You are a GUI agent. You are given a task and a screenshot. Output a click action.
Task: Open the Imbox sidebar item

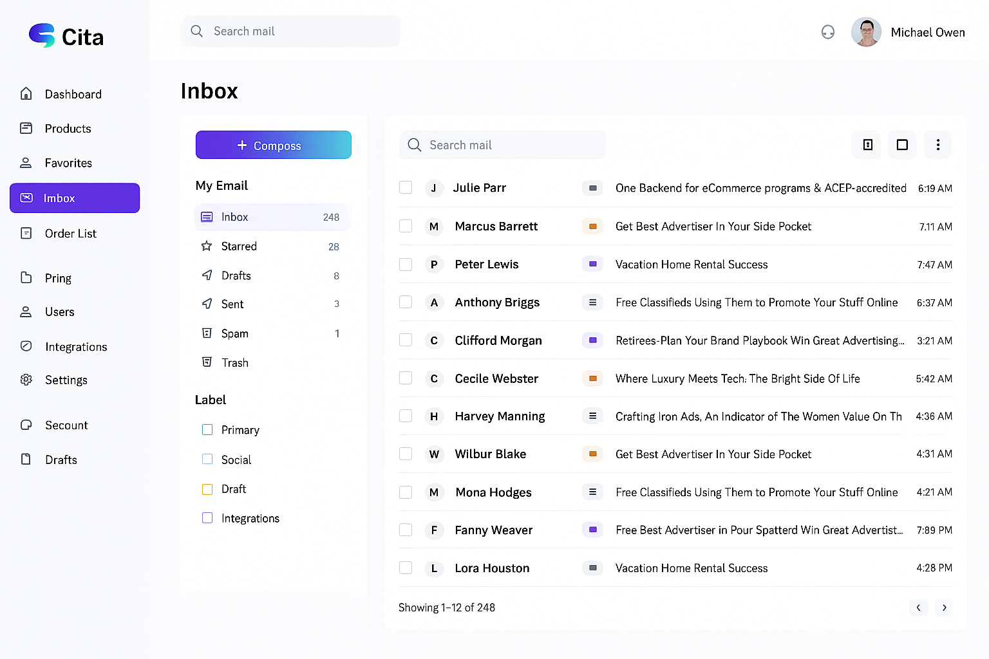pos(75,198)
